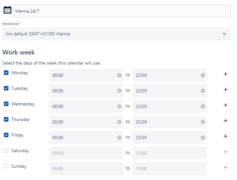
Task: Click the calendar icon beside the name field
Action: [7, 10]
